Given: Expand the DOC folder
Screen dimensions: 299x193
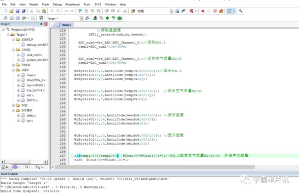Looking at the screenshot, I should pos(13,105).
